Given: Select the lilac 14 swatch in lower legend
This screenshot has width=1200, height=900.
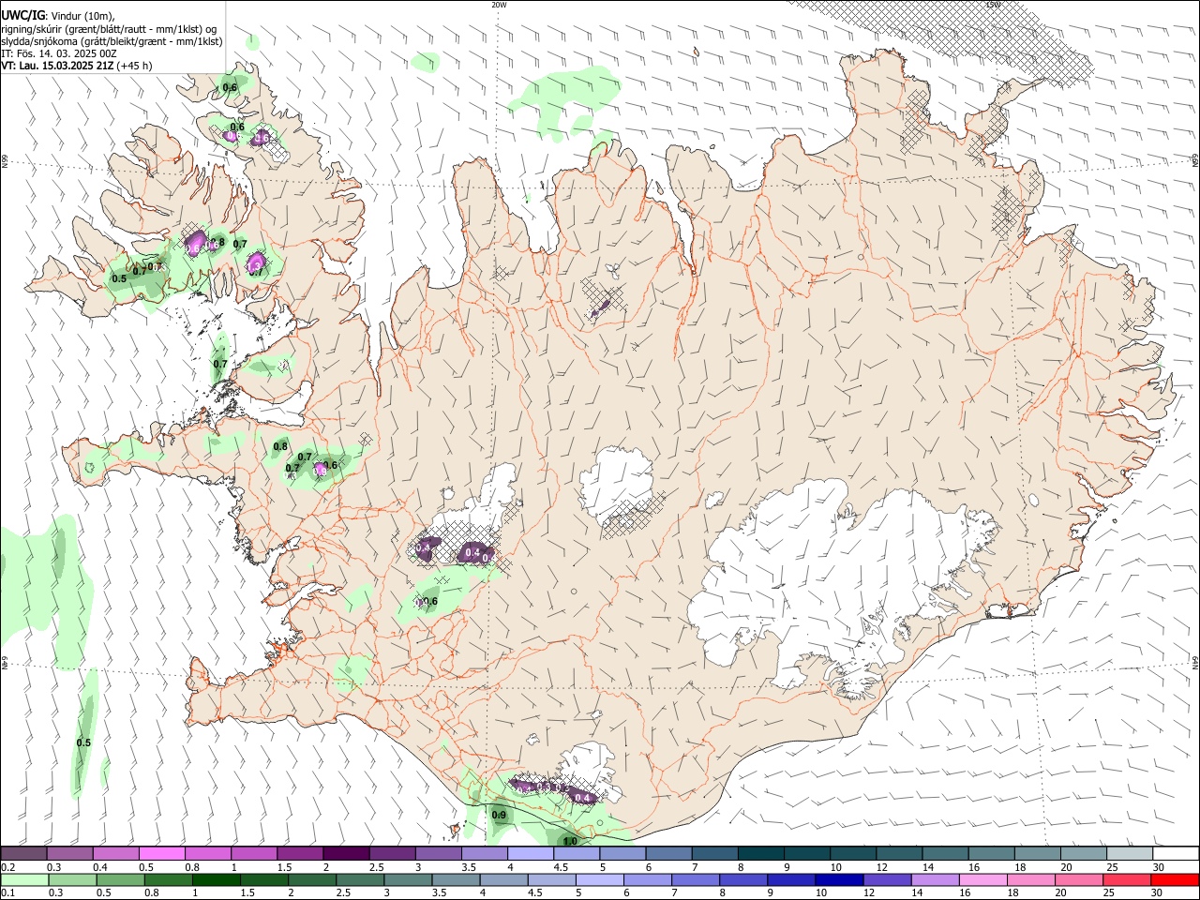Looking at the screenshot, I should (936, 879).
